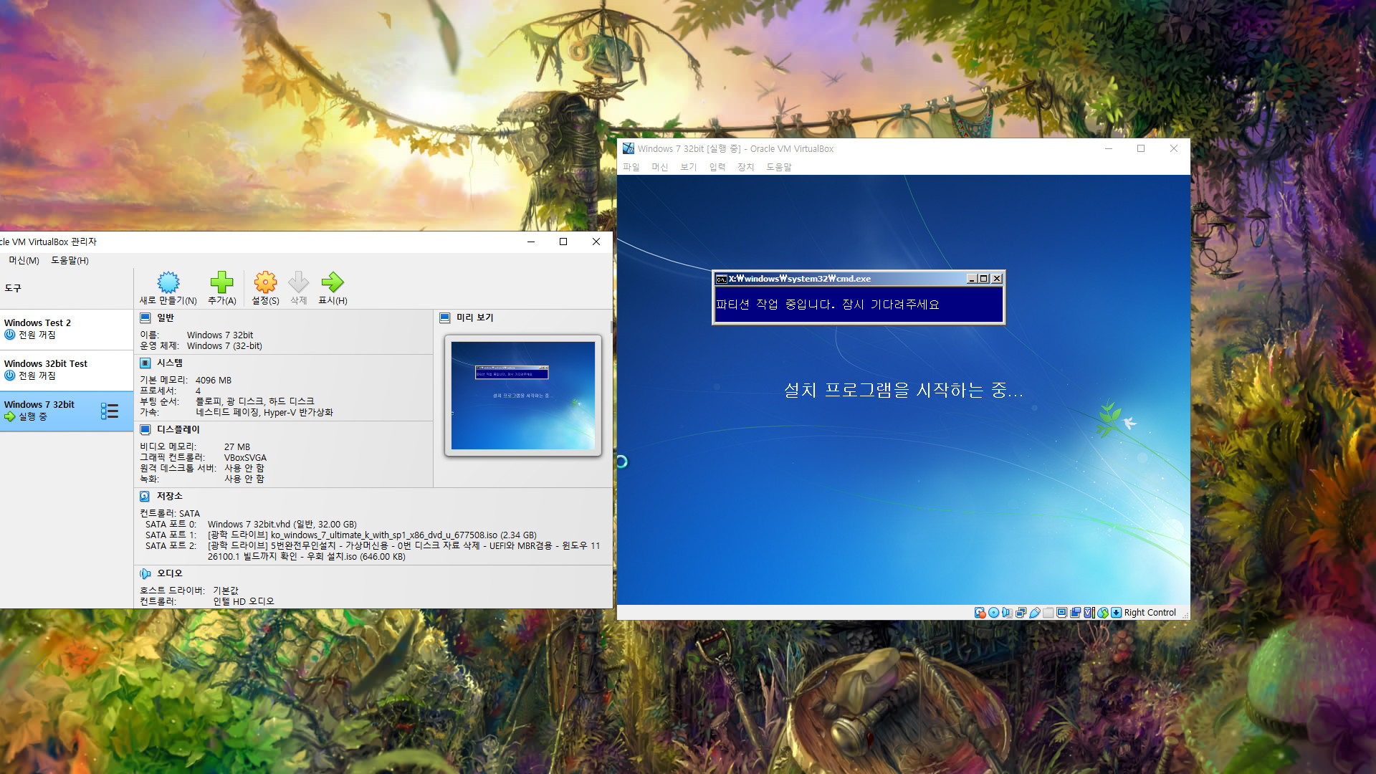Click the Storage (저장소) section icon
Viewport: 1376px width, 774px height.
pyautogui.click(x=145, y=497)
